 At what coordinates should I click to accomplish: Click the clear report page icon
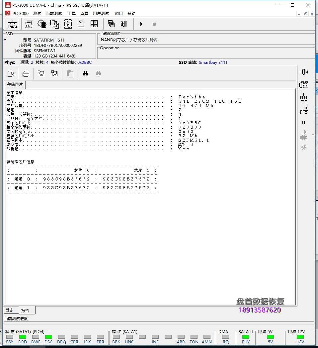(x=11, y=73)
